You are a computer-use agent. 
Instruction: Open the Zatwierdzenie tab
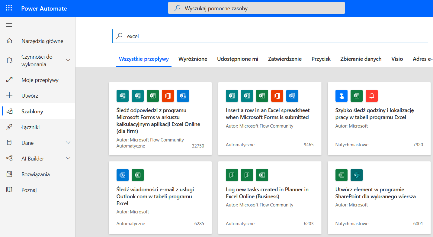coord(285,59)
